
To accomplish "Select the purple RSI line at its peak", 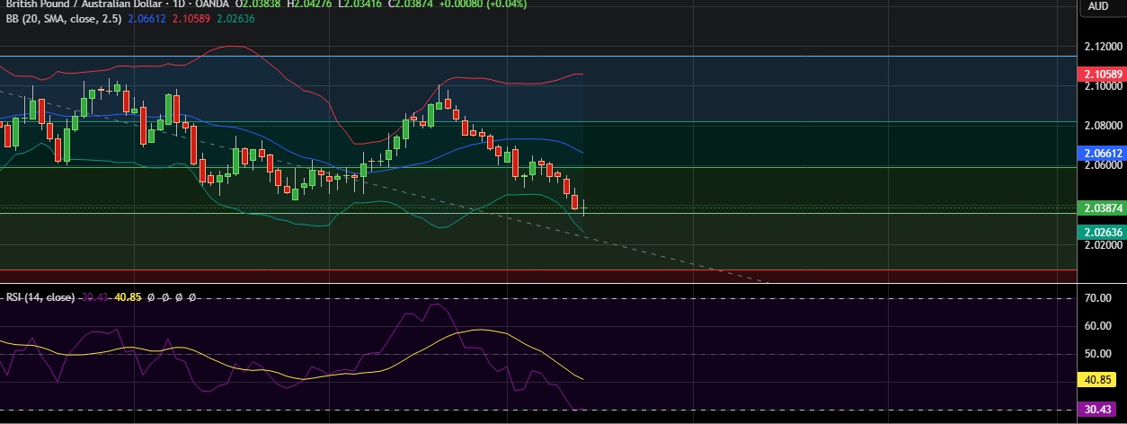I will (436, 305).
